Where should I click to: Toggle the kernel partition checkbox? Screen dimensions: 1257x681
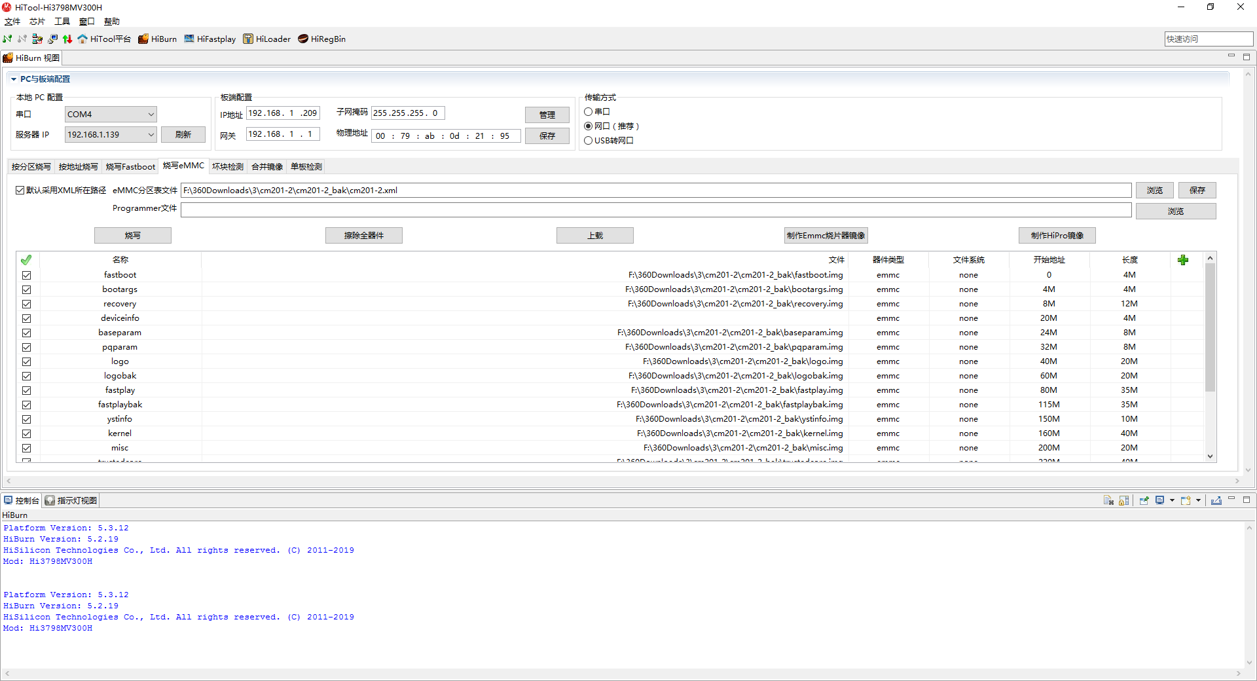[x=26, y=433]
